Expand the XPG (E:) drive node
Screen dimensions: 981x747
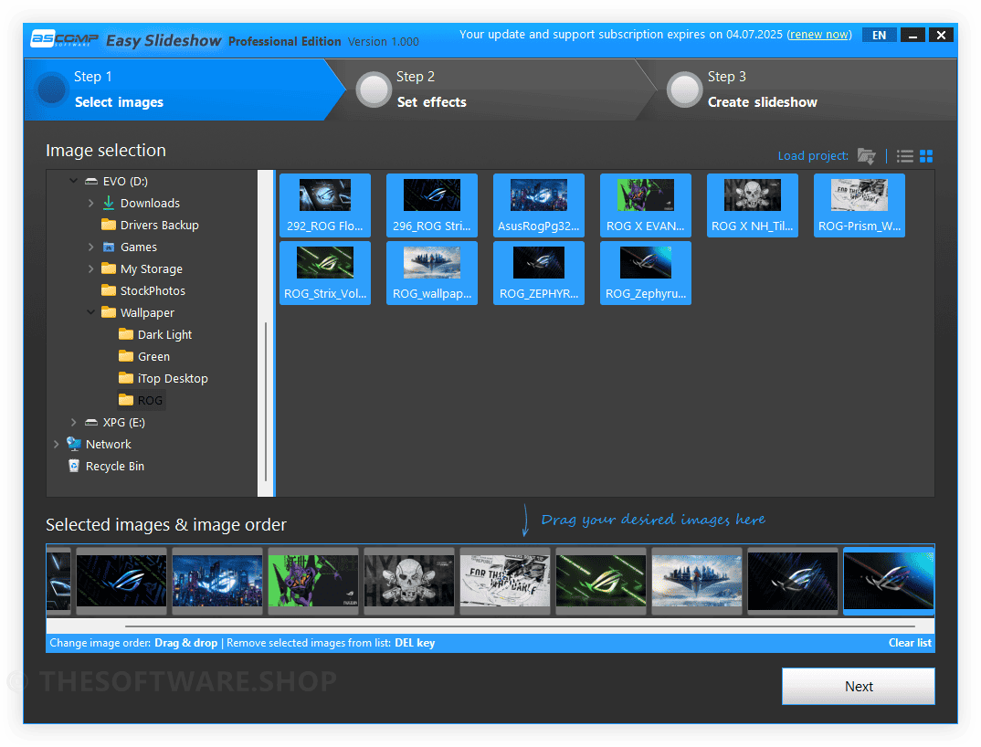(x=73, y=422)
